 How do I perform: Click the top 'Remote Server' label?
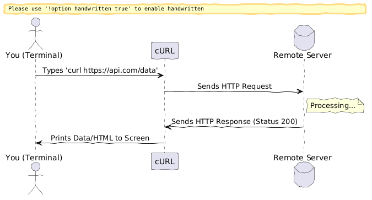pyautogui.click(x=303, y=55)
